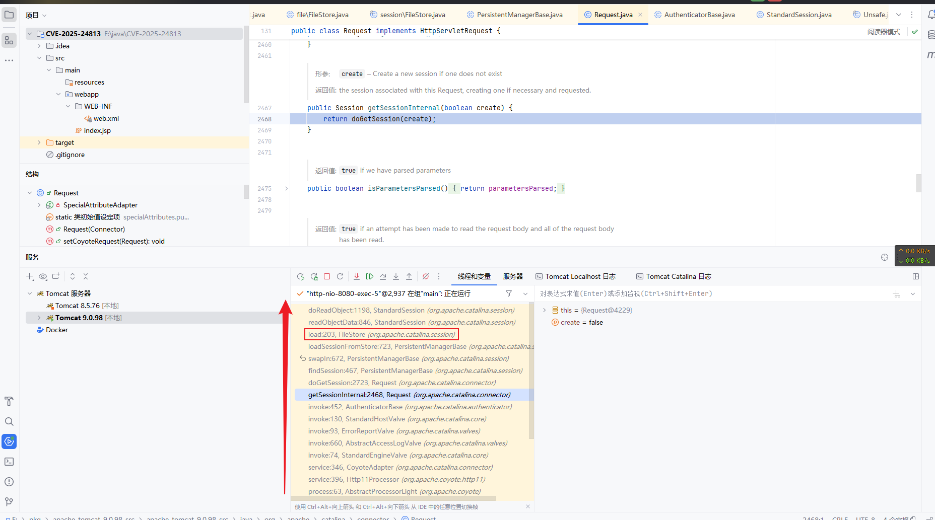
Task: Collapse all services
Action: pos(86,276)
